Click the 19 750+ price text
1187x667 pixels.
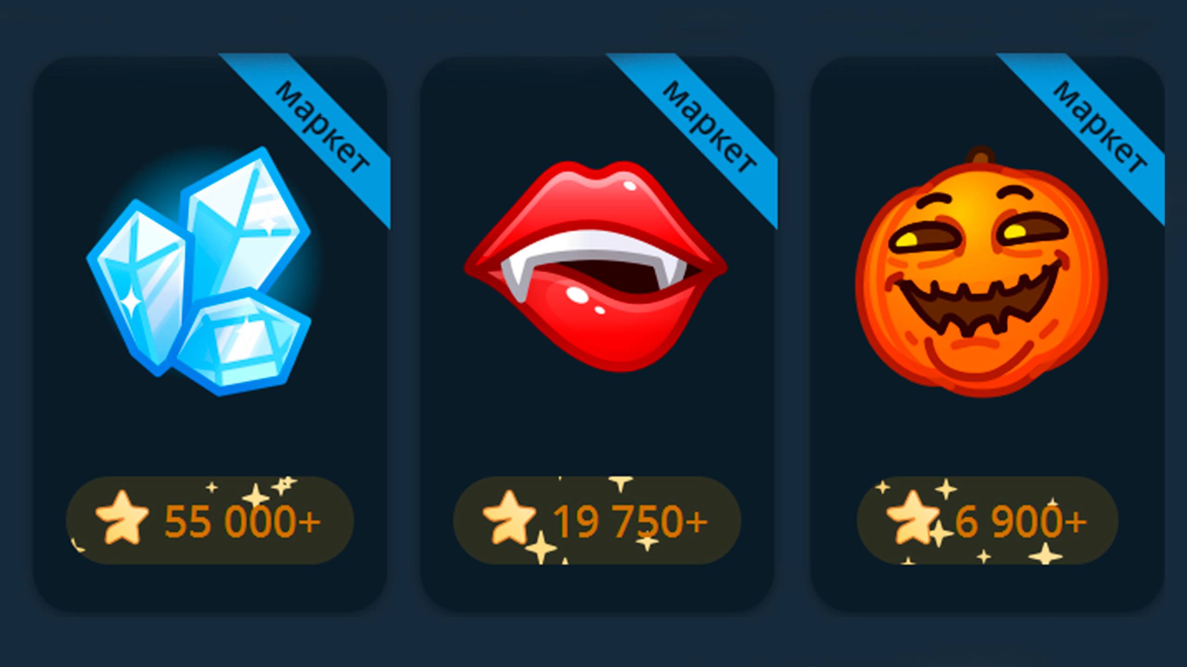pyautogui.click(x=630, y=521)
